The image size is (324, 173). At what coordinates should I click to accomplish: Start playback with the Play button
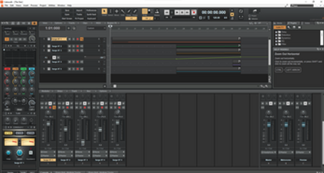click(177, 13)
